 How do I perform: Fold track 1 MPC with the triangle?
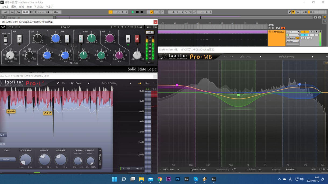[270, 32]
